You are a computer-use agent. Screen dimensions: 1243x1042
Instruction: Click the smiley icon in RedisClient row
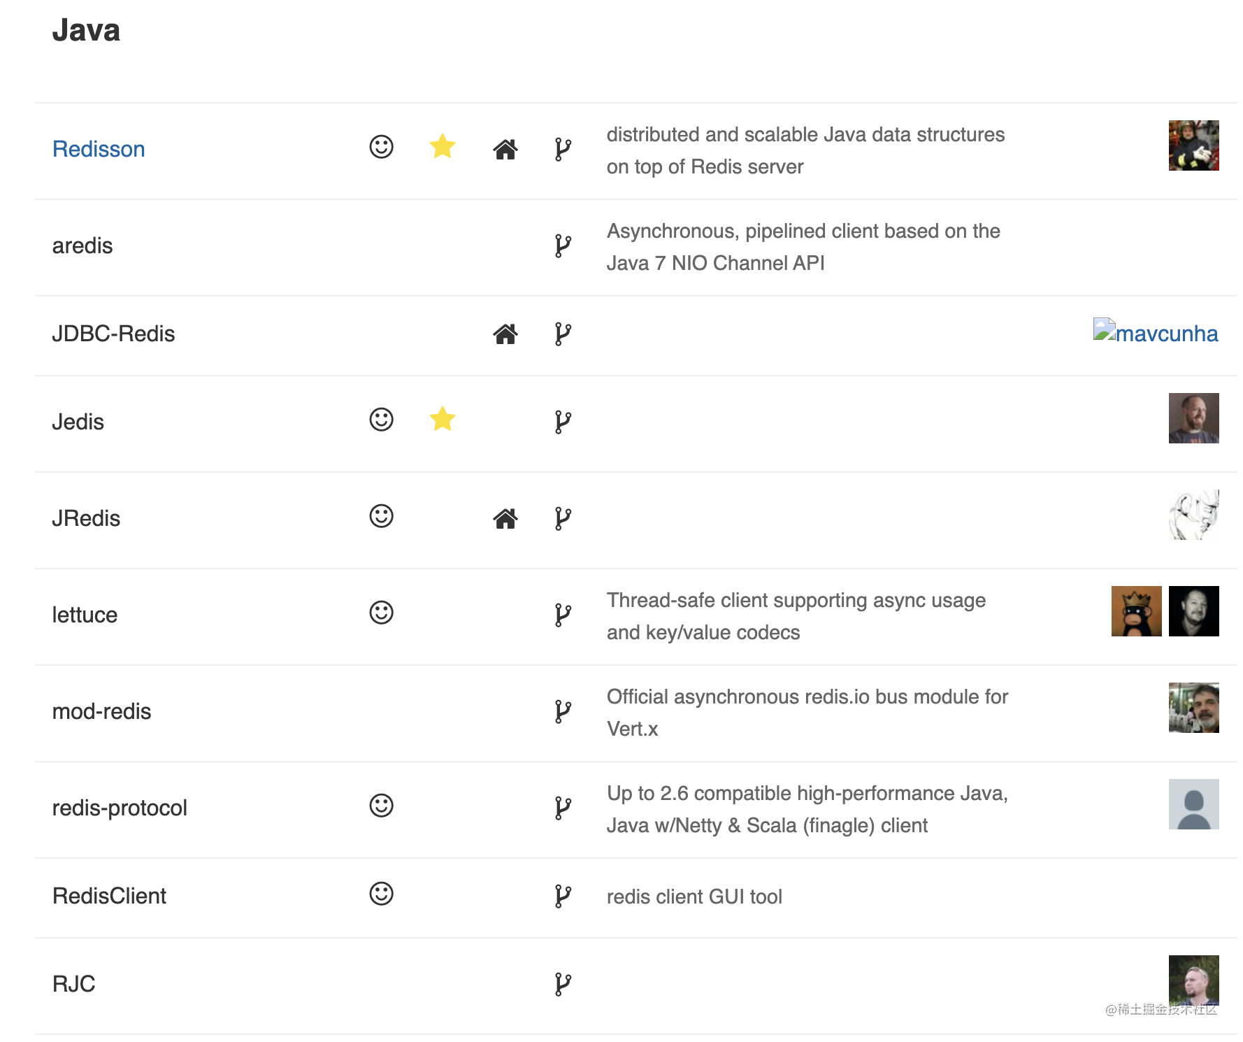[x=382, y=894]
